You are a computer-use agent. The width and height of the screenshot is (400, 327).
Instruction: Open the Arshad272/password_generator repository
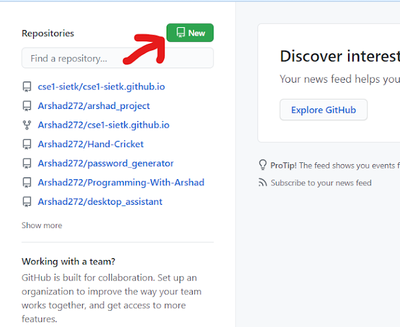(106, 163)
